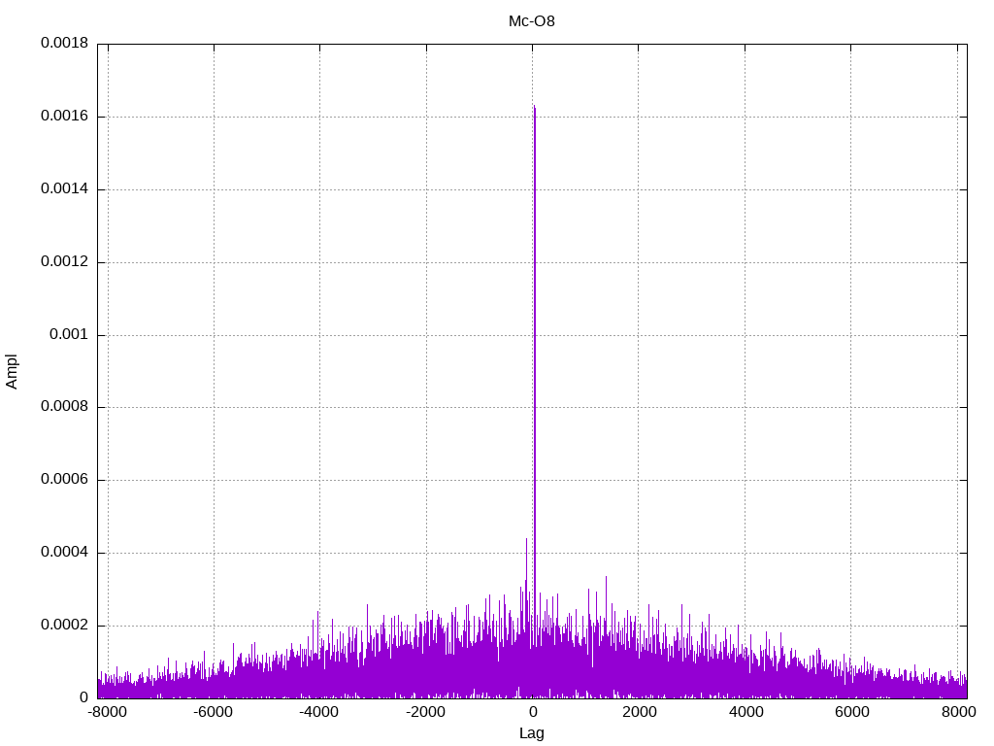The height and width of the screenshot is (746, 994).
Task: Click y-axis tick value 0.0008
Action: tap(65, 407)
